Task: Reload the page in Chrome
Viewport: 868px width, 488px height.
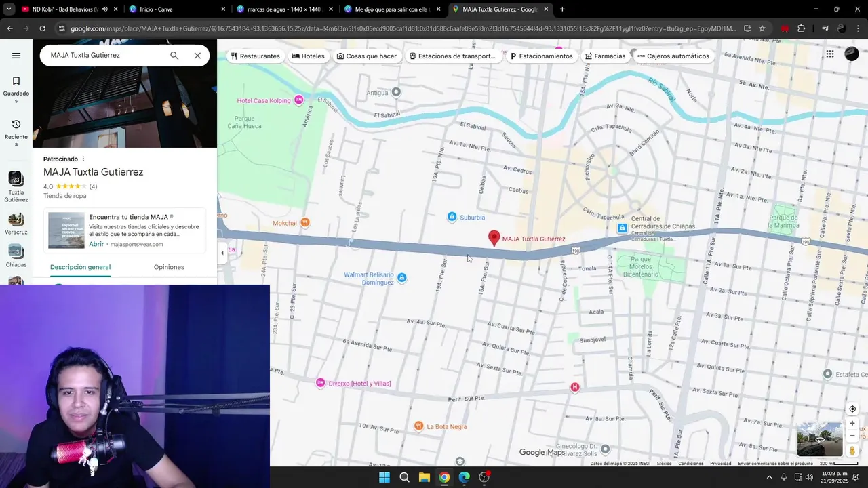Action: [x=42, y=28]
